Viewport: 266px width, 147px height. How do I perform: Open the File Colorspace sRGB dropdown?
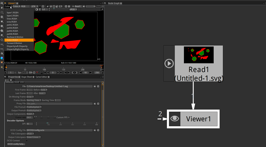tap(30, 134)
